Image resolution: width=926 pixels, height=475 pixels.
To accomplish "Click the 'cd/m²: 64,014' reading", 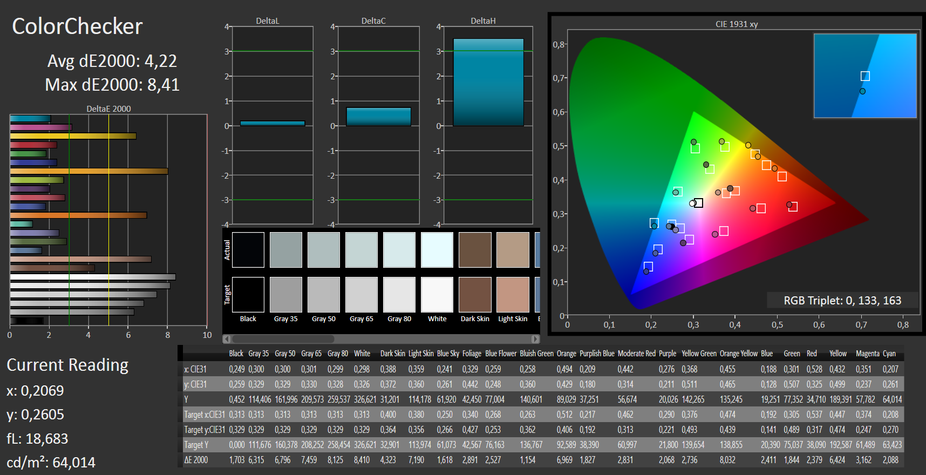I will 51,463.
